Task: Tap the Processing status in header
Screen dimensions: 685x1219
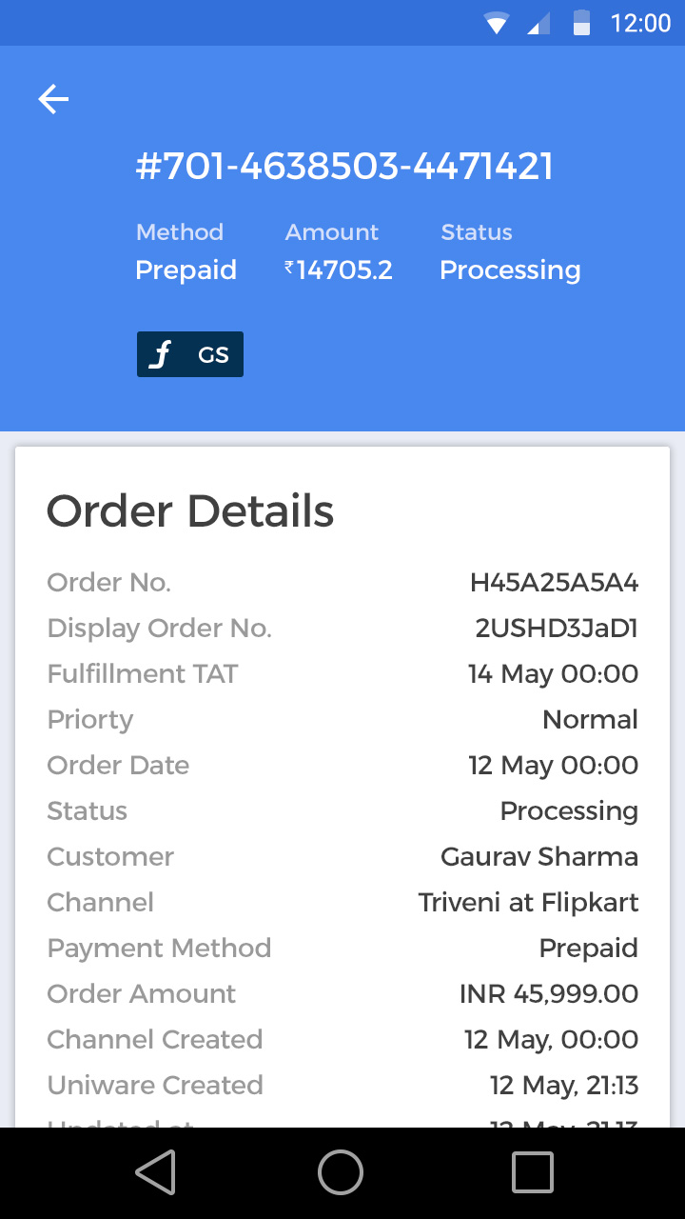Action: pyautogui.click(x=510, y=270)
